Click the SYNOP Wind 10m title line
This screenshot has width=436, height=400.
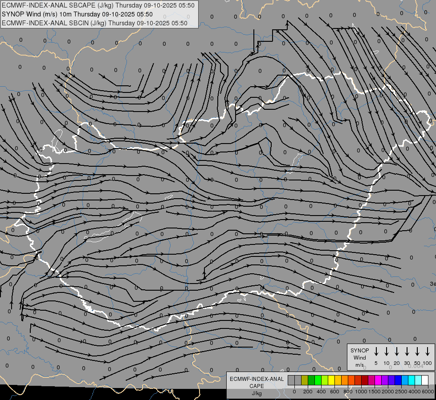[x=77, y=14]
